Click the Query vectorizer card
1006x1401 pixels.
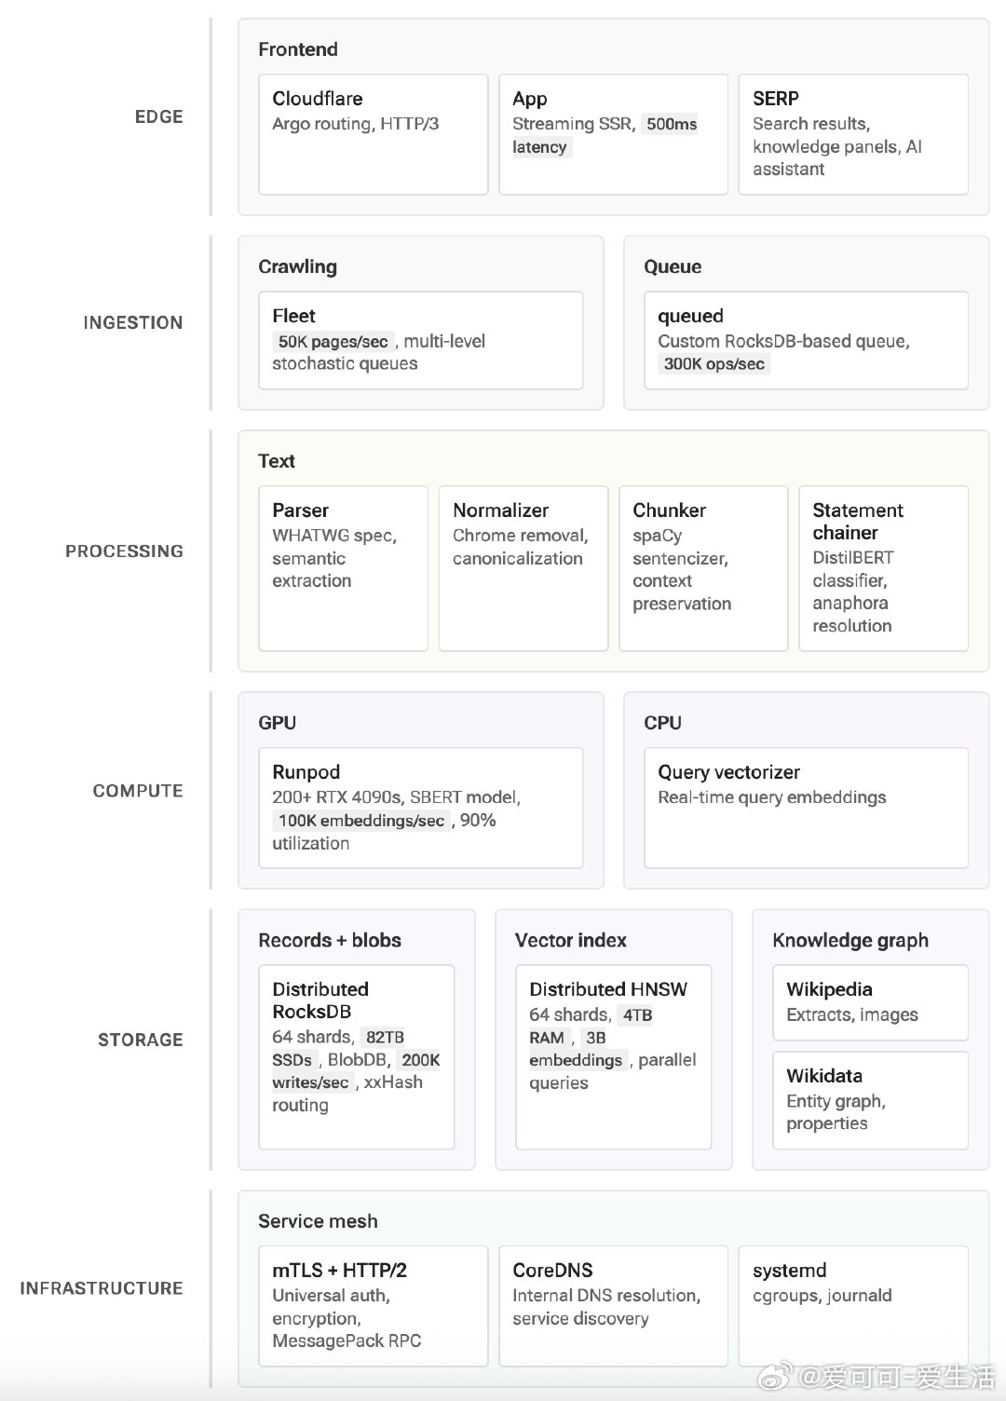click(x=806, y=809)
